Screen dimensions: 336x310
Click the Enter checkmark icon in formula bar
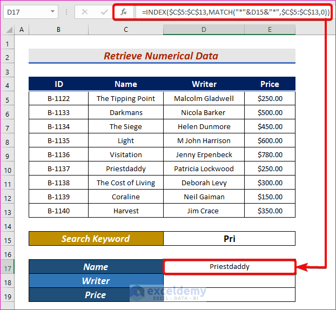pos(104,12)
